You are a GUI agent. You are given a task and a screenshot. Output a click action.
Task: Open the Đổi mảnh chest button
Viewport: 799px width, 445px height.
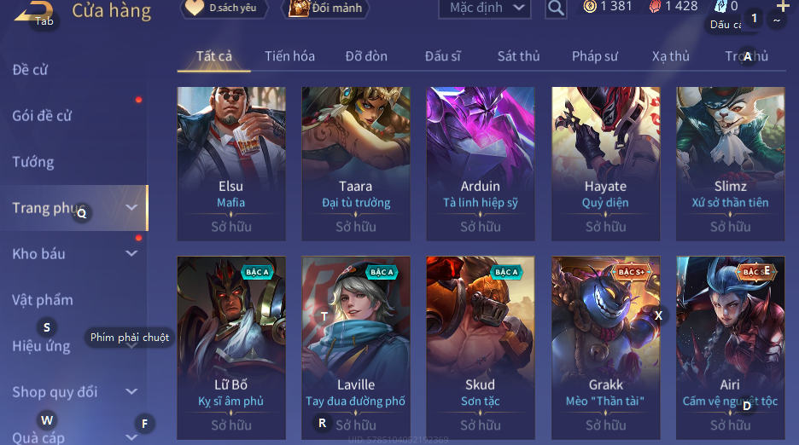point(326,9)
